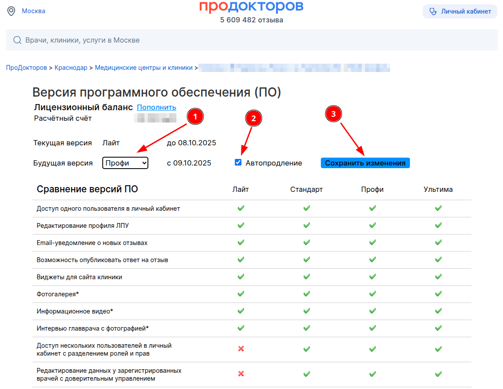The height and width of the screenshot is (389, 503).
Task: Toggle the Автопродление checkbox
Action: click(238, 162)
